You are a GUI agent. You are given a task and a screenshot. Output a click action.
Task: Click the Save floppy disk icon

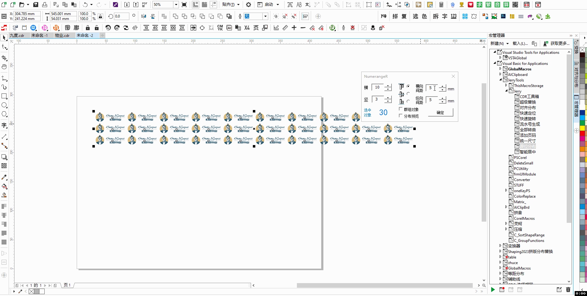(36, 5)
